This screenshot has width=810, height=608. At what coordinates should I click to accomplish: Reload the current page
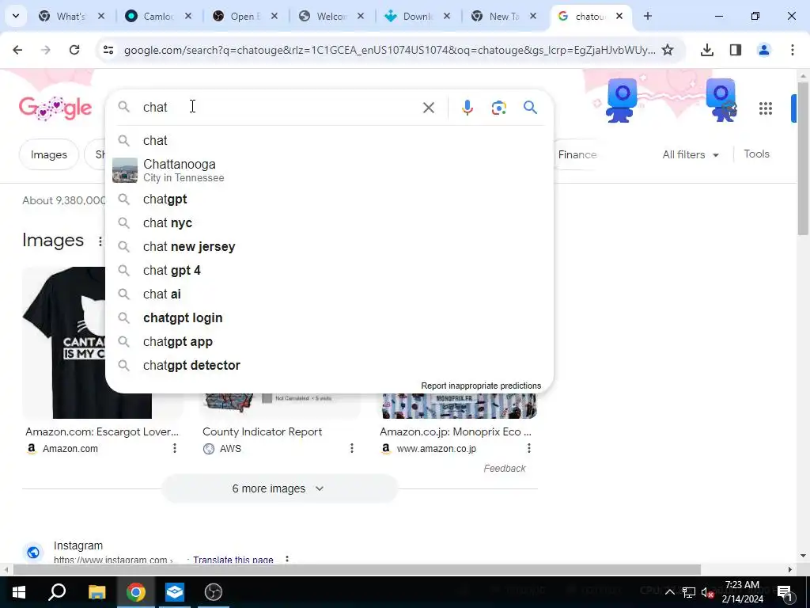[x=74, y=50]
